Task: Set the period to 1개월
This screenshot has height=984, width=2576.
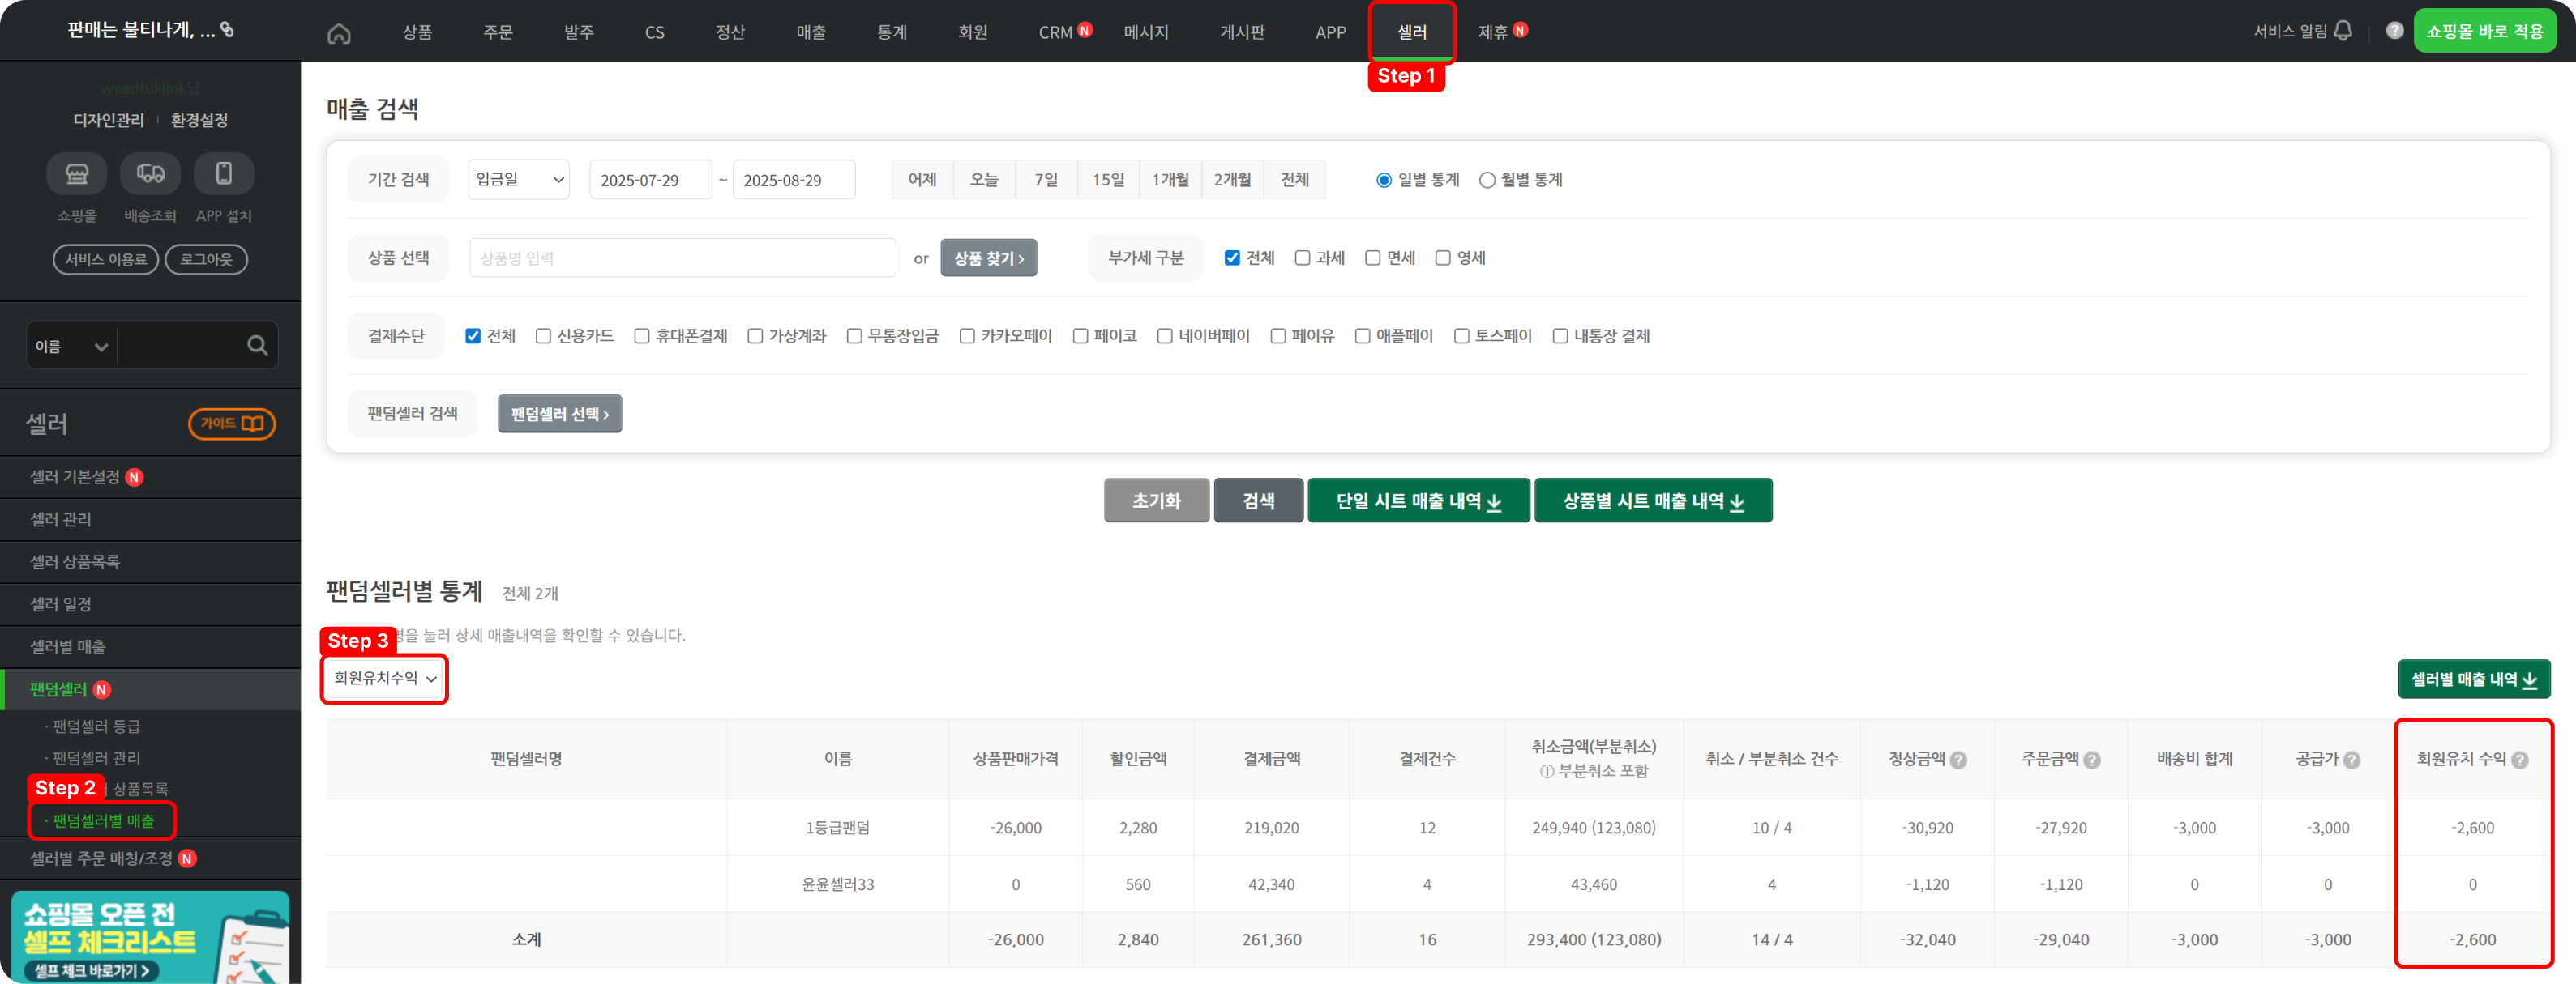Action: 1170,180
